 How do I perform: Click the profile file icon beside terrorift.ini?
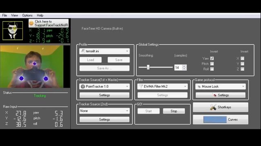[83, 51]
